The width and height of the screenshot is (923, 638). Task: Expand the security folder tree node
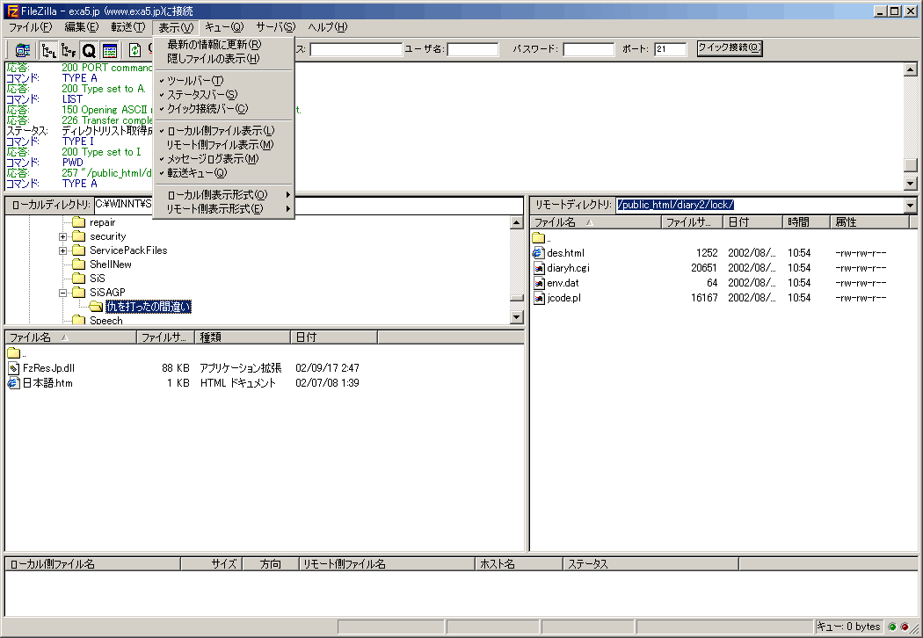pos(62,236)
